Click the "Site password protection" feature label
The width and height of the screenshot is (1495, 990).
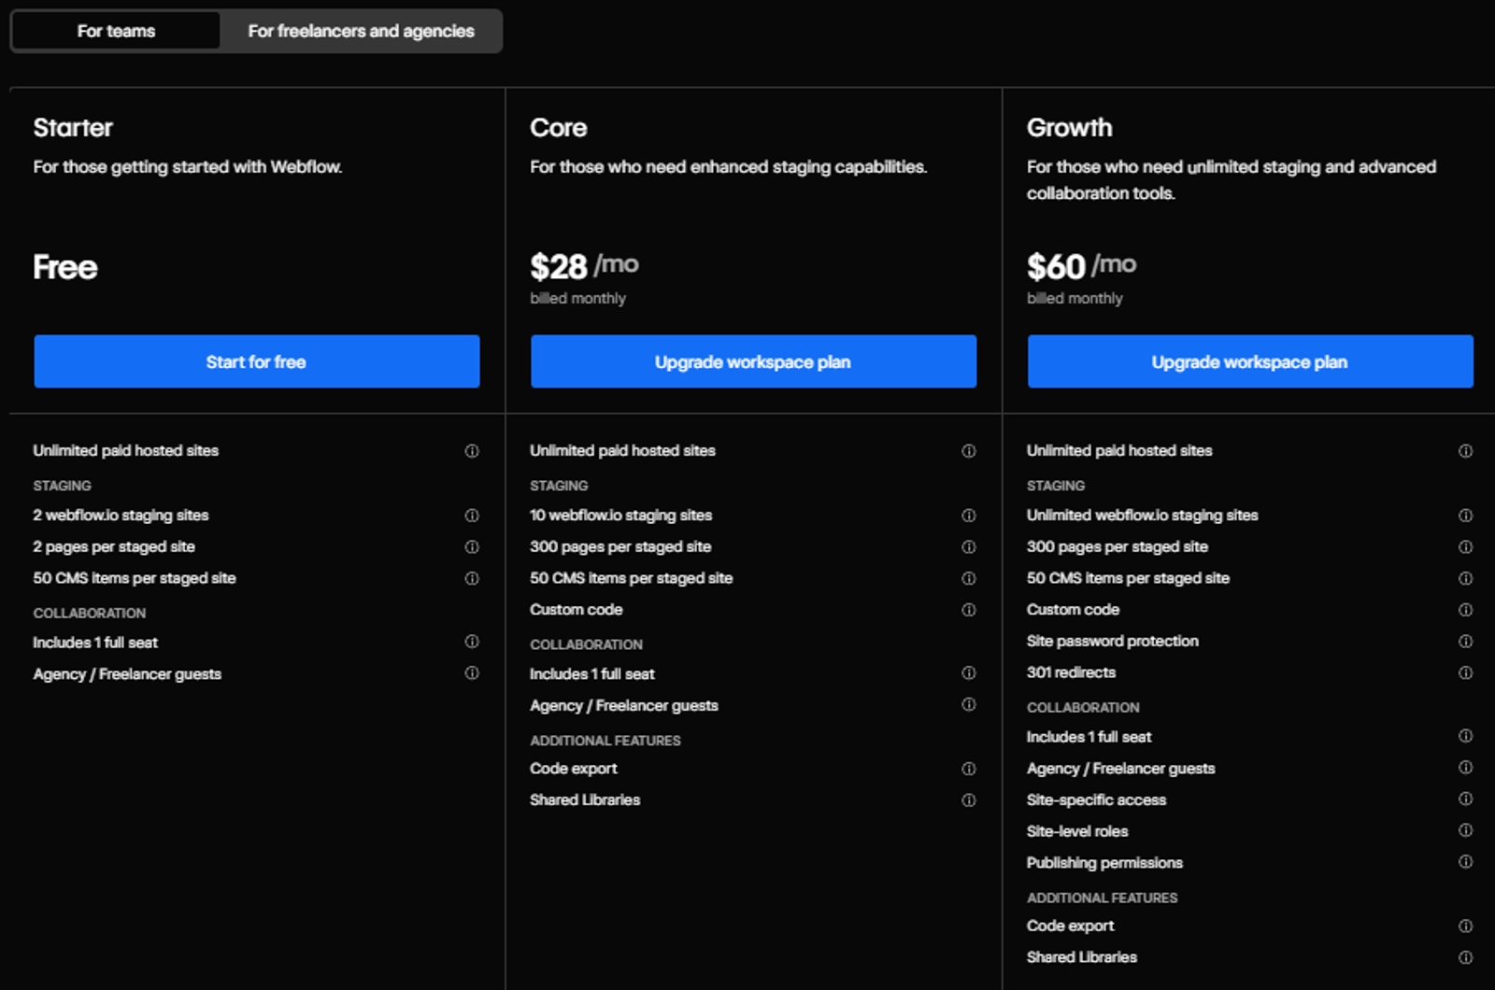[x=1113, y=642]
